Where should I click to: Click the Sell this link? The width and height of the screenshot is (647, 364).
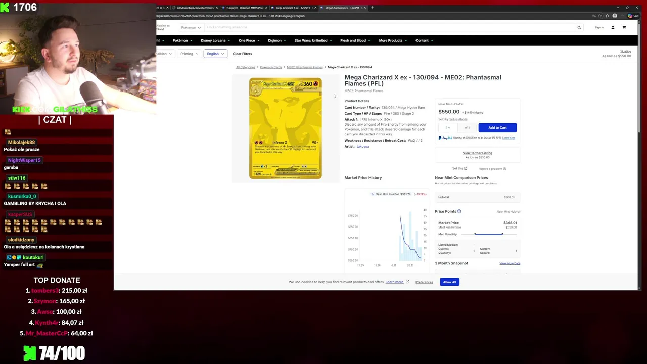pos(457,169)
